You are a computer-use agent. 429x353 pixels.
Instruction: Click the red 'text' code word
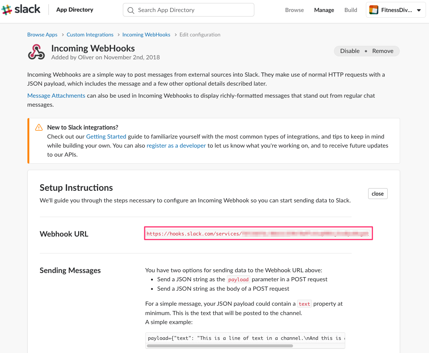click(x=304, y=304)
